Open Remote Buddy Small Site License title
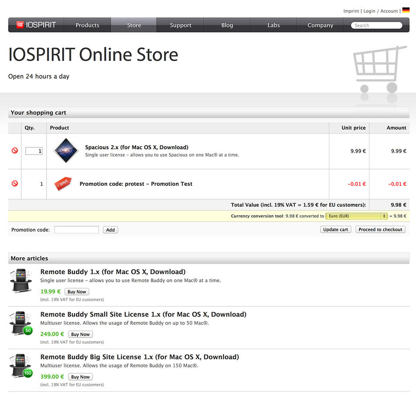This screenshot has height=399, width=416. (143, 314)
